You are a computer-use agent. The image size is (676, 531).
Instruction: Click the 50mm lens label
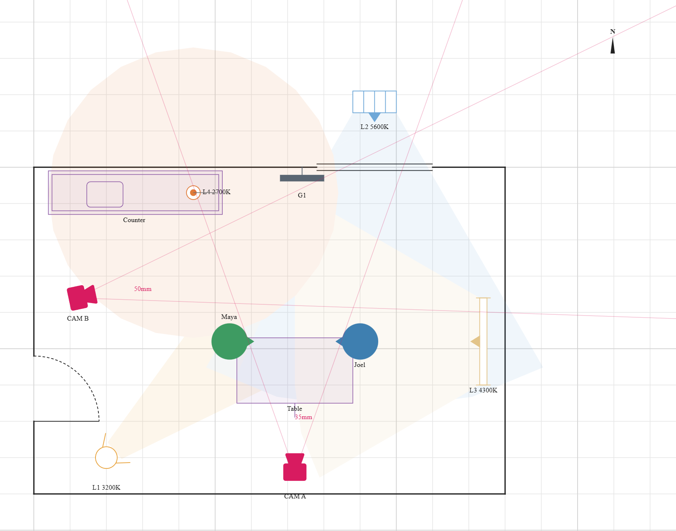pos(143,289)
